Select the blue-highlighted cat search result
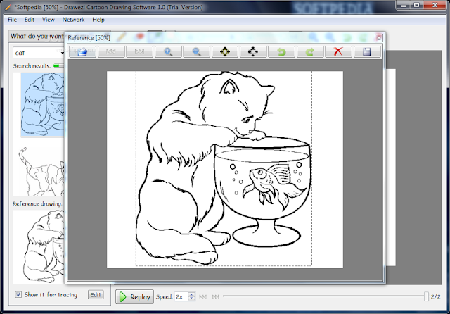The width and height of the screenshot is (450, 314). [42, 104]
